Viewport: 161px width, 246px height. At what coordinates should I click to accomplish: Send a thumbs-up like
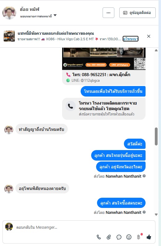tap(149, 237)
